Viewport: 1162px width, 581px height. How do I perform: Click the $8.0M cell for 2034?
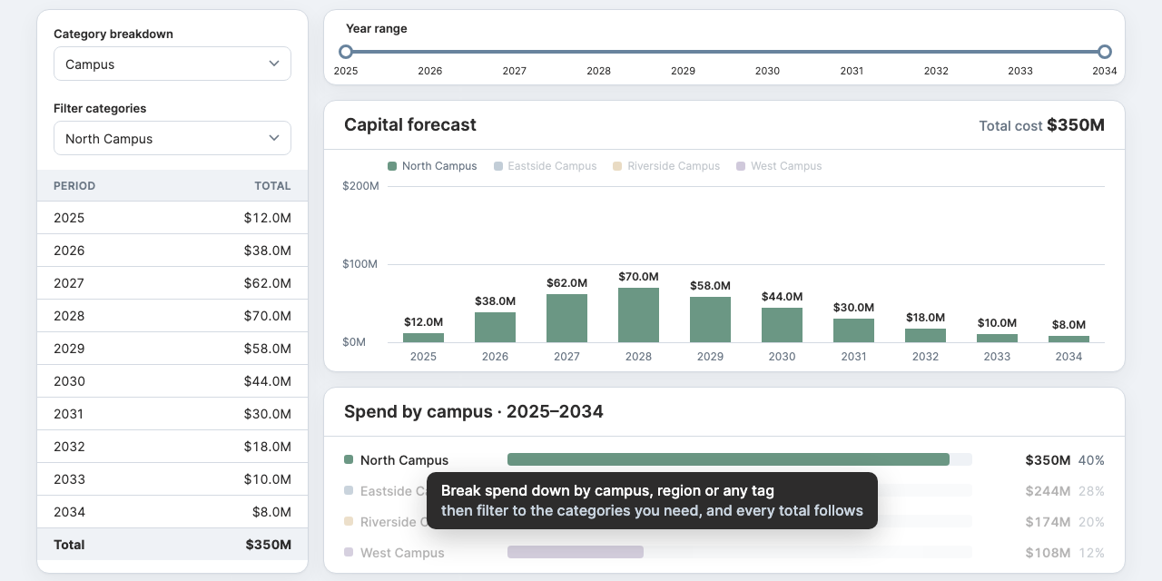pos(271,512)
